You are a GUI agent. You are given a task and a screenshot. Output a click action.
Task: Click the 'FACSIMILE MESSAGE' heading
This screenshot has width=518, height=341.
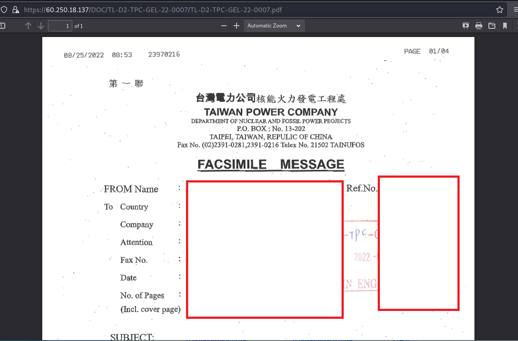[x=271, y=164]
